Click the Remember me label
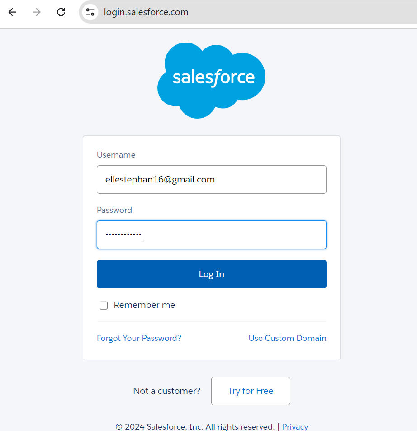Screen dimensions: 417x431 click(x=144, y=305)
